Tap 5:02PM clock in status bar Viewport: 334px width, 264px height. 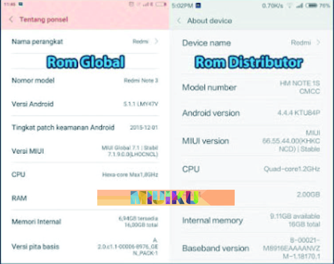pos(182,5)
